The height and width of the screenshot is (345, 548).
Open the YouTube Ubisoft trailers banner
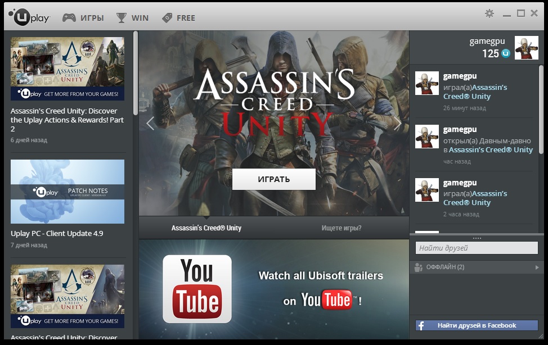coord(274,289)
